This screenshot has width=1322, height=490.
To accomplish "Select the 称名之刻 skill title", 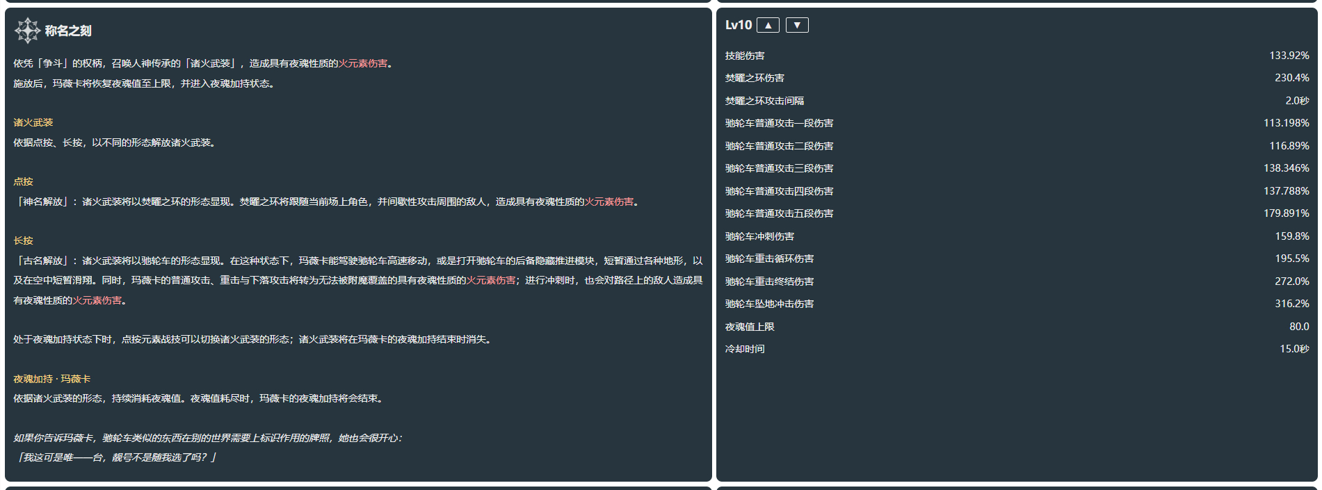I will click(x=68, y=31).
